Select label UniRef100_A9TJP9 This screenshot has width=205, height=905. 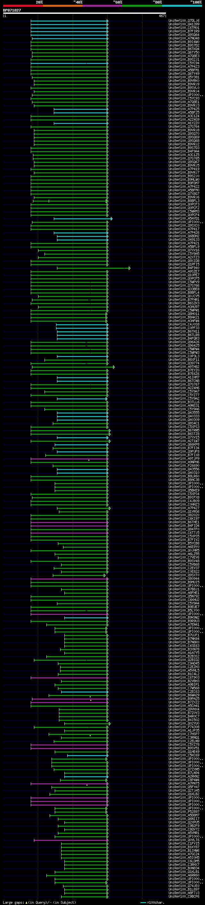pyautogui.click(x=184, y=458)
